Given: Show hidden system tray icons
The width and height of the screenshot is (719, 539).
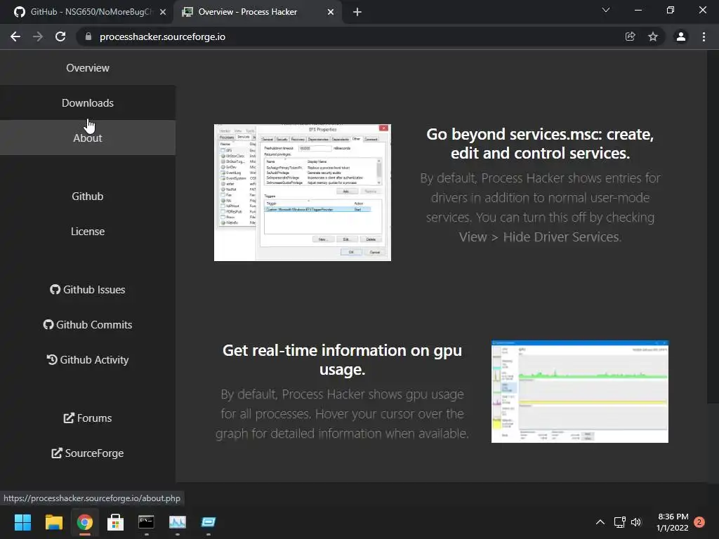Looking at the screenshot, I should pos(600,522).
